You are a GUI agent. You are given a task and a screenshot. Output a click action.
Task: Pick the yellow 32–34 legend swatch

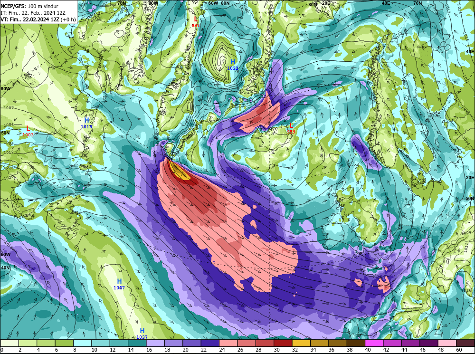(x=301, y=343)
